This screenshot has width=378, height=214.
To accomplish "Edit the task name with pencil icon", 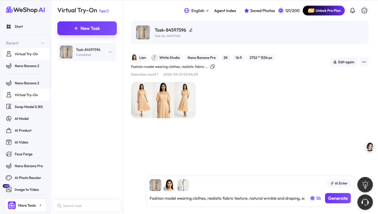I will 191,30.
